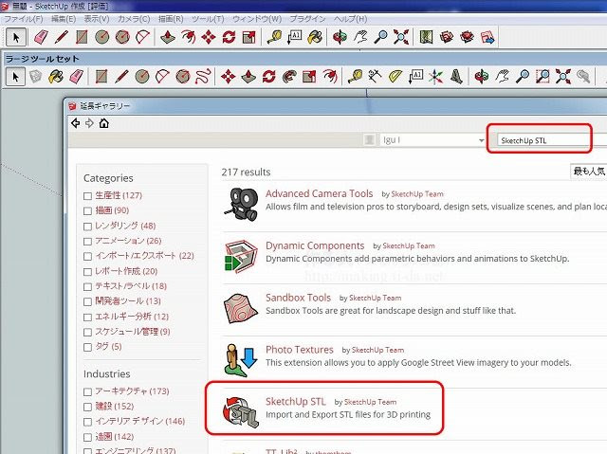This screenshot has height=454, width=607.
Task: Check the アニメーション (26) category
Action: tap(87, 242)
